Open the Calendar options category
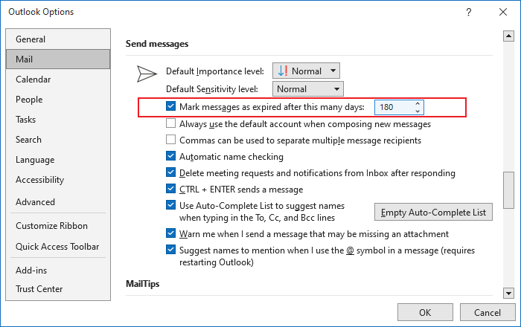 coord(58,80)
